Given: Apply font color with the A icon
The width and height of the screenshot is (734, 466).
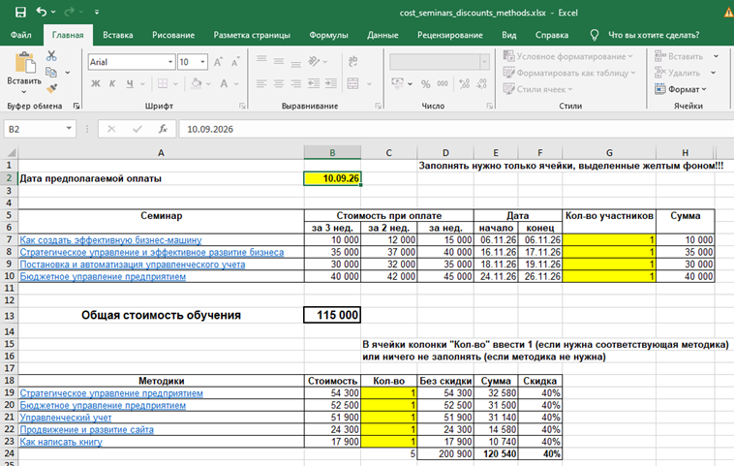Looking at the screenshot, I should point(224,84).
